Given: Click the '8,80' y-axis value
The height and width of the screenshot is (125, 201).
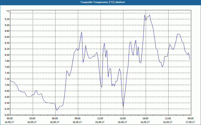Looking at the screenshot, I should tap(7, 31).
